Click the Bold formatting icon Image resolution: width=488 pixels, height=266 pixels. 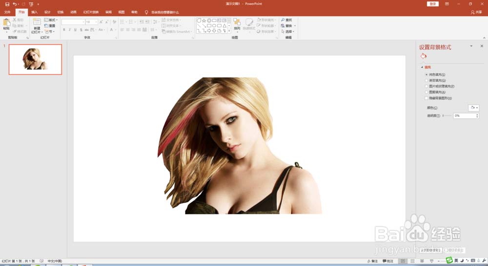64,30
